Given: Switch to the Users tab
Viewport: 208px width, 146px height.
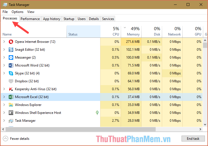Looking at the screenshot, I should (82, 19).
